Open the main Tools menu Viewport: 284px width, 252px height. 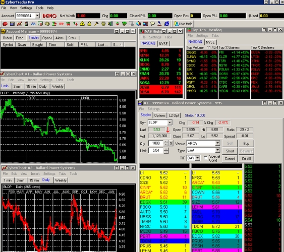[x=39, y=8]
